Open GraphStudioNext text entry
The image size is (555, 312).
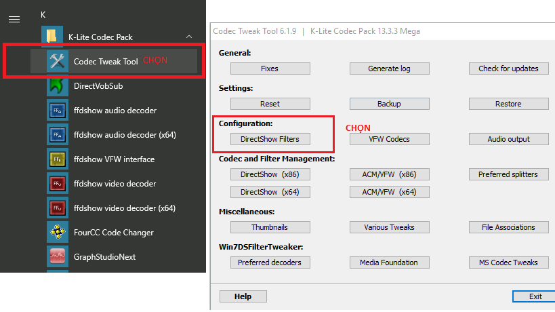click(x=104, y=257)
